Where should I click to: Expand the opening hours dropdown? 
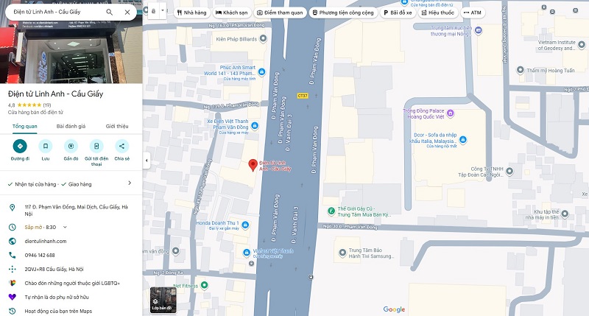pyautogui.click(x=65, y=227)
